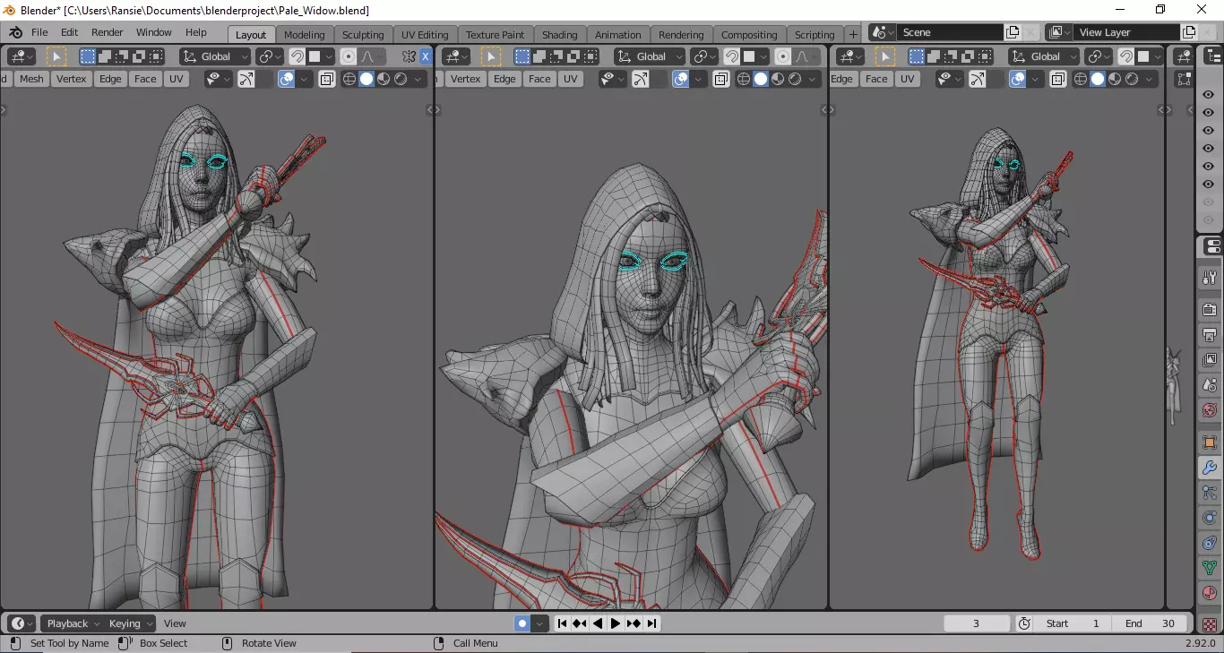Open the Object Data mesh properties tab

1210,568
